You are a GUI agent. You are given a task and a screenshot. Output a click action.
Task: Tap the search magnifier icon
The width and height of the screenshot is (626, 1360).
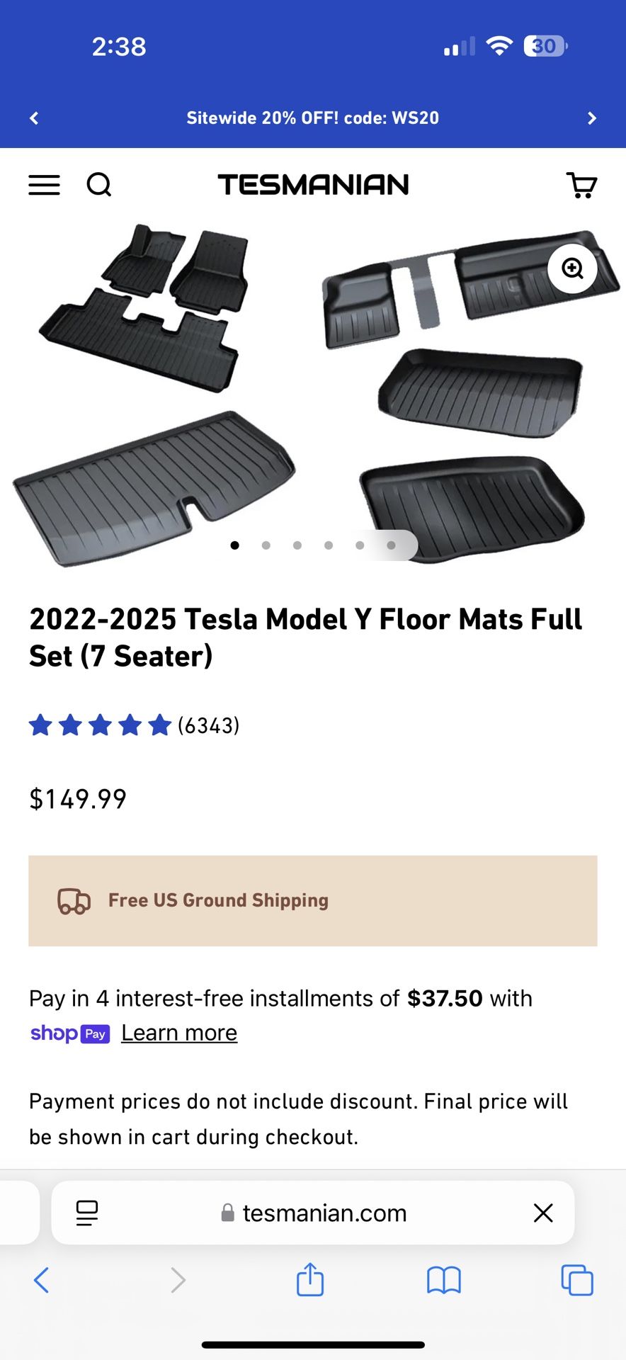coord(99,185)
